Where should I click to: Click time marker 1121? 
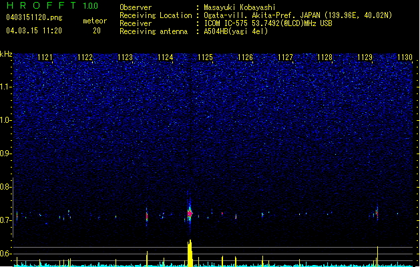click(45, 57)
